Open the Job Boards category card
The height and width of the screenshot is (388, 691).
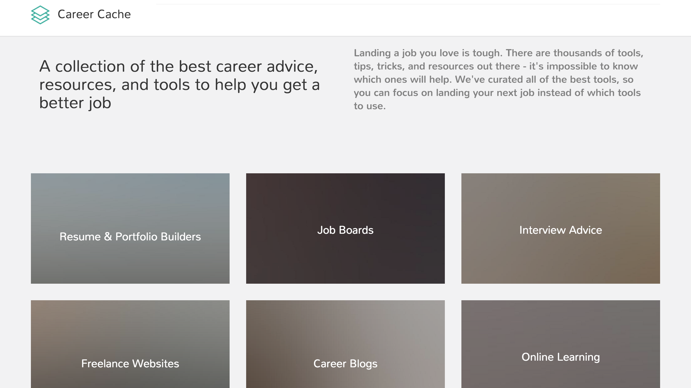345,228
